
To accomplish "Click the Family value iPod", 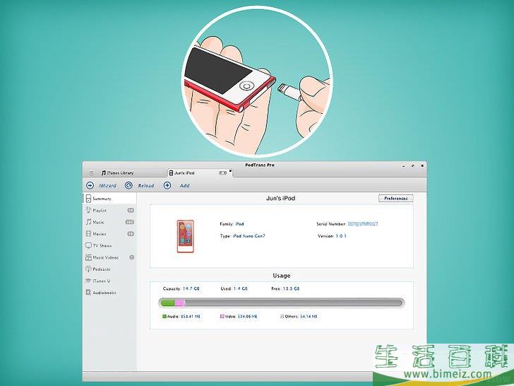I will pos(239,224).
